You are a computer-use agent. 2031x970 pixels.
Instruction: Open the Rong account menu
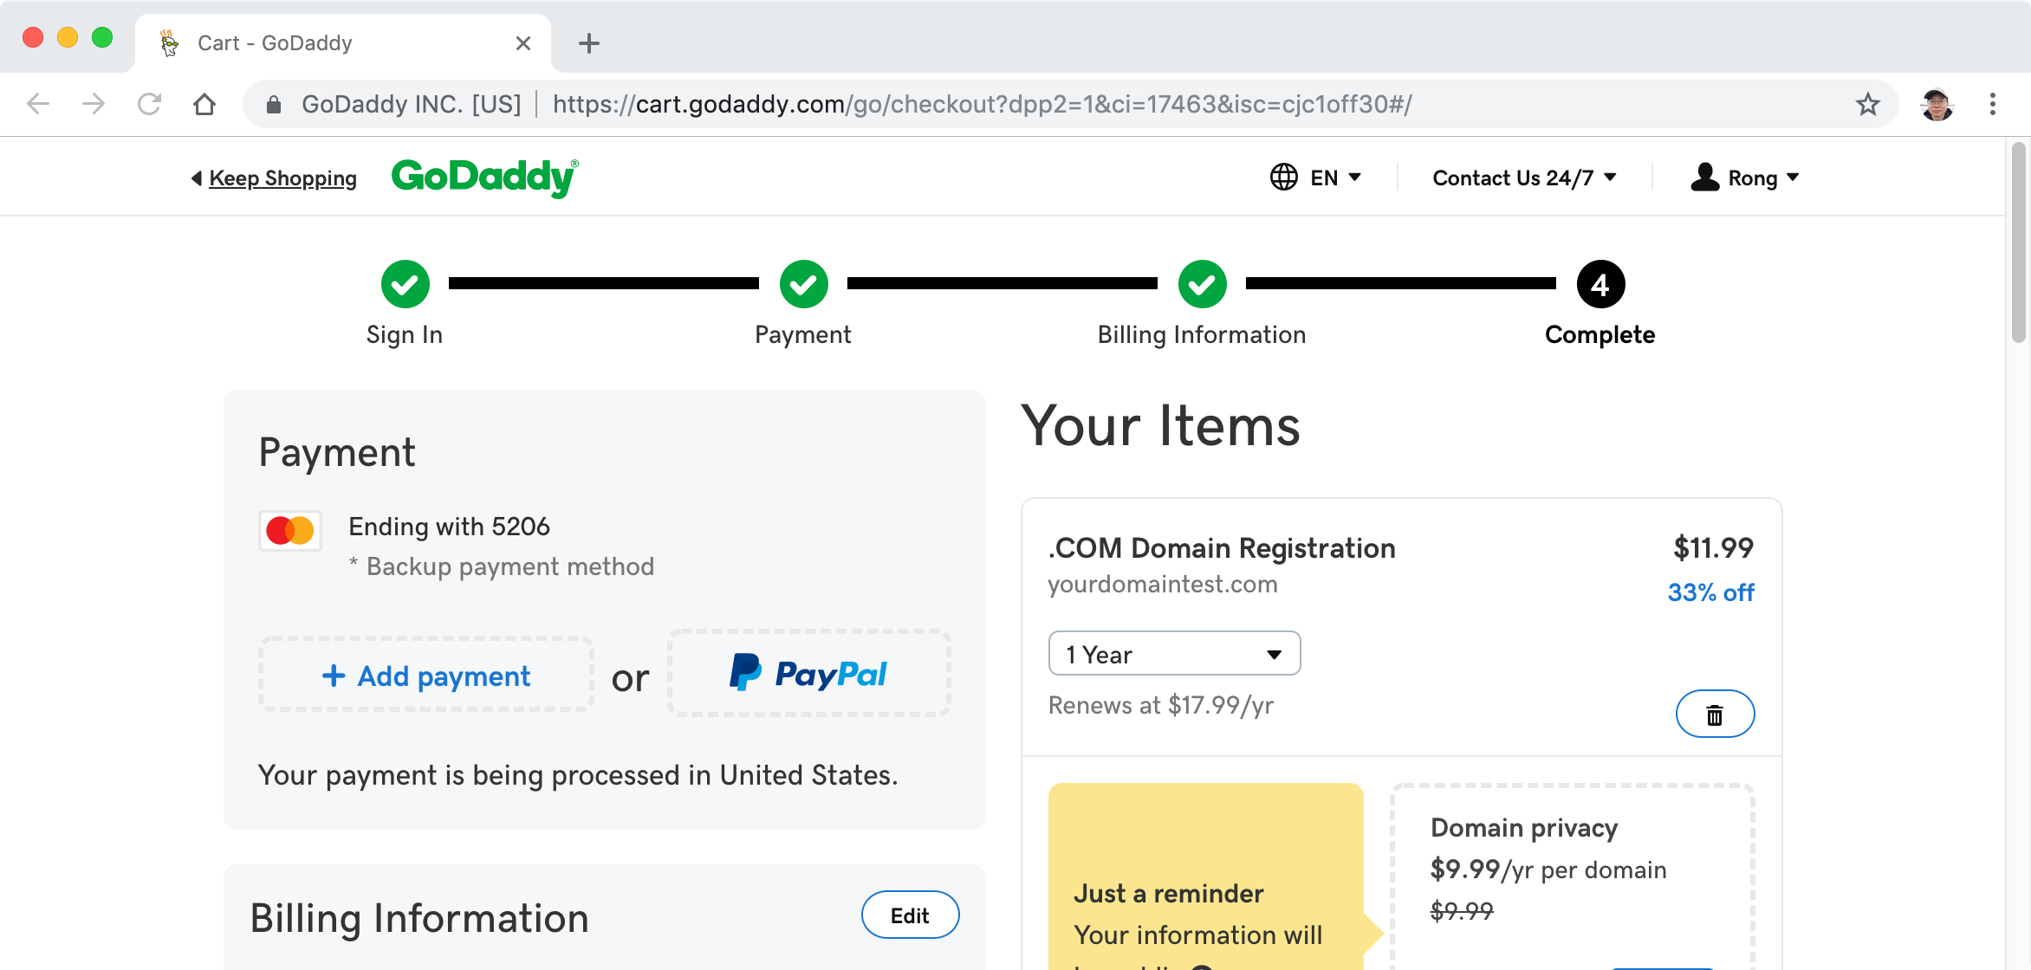1745,178
